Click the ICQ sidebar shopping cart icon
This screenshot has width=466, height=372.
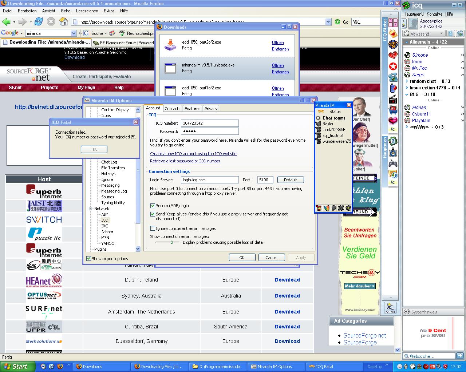pos(393,109)
